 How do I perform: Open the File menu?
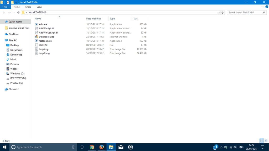coord(6,7)
